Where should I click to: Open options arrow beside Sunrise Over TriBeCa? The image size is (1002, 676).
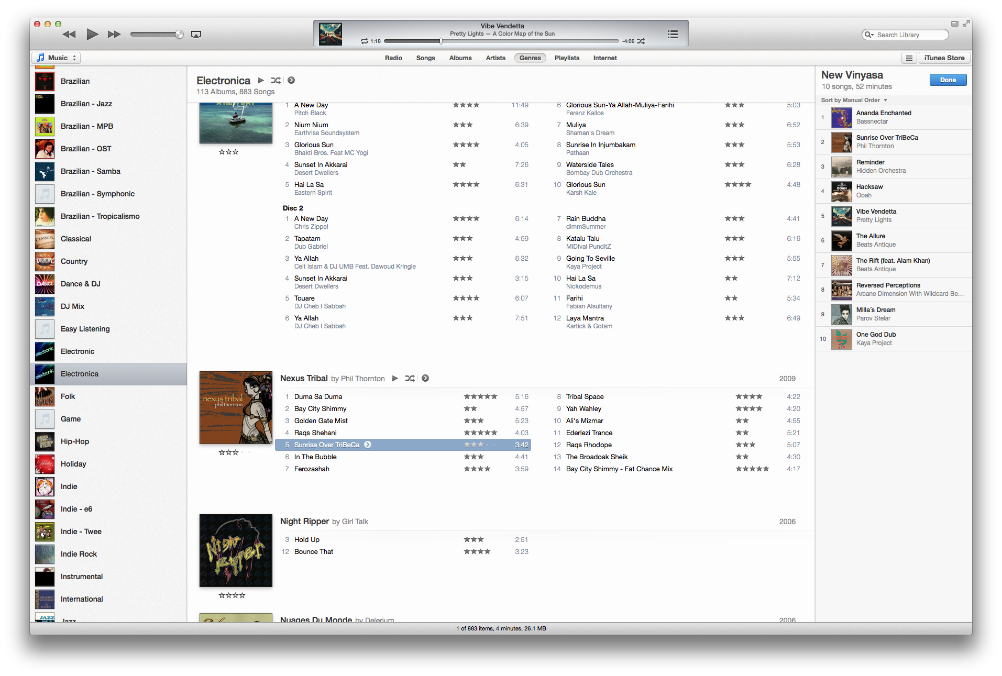[368, 445]
